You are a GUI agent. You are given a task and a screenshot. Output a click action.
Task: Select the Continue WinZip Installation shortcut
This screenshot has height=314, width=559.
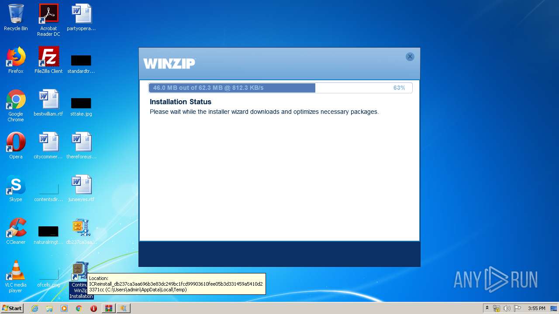81,280
